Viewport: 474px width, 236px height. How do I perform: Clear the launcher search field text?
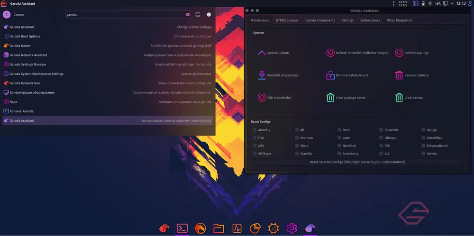[187, 15]
